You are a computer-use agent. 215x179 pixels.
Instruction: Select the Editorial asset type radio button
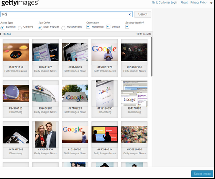(x=3, y=28)
